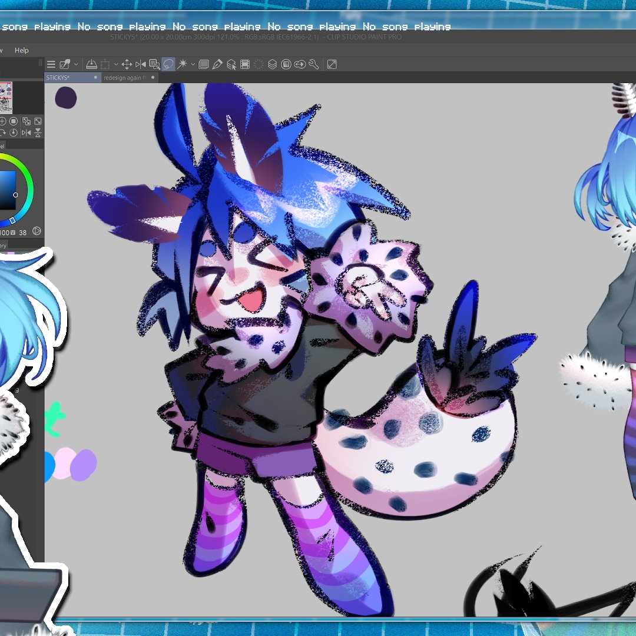This screenshot has height=636, width=636.
Task: Toggle Navigator flip vertical icon
Action: pyautogui.click(x=38, y=132)
